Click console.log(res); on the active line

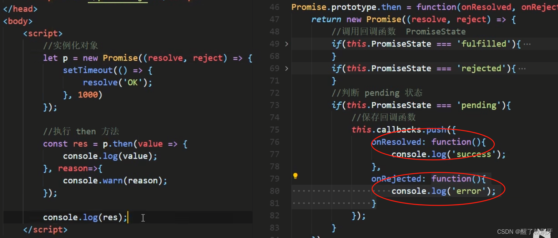[85, 217]
